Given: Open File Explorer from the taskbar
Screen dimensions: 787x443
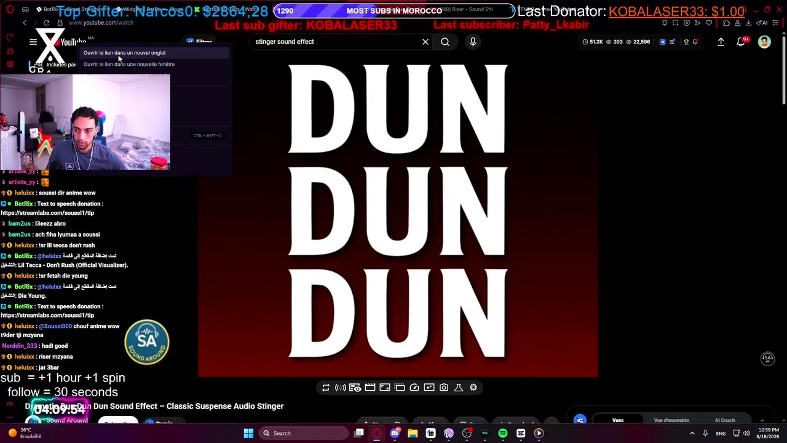Looking at the screenshot, I should tap(413, 433).
